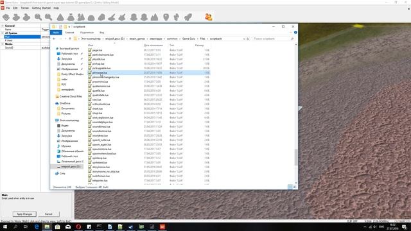Open the Вид ribbon tab

101,33
